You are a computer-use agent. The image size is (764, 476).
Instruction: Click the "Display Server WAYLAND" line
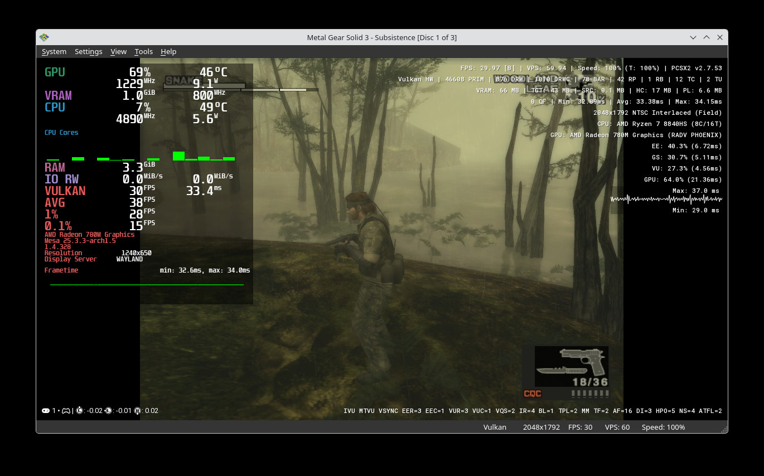pyautogui.click(x=94, y=259)
